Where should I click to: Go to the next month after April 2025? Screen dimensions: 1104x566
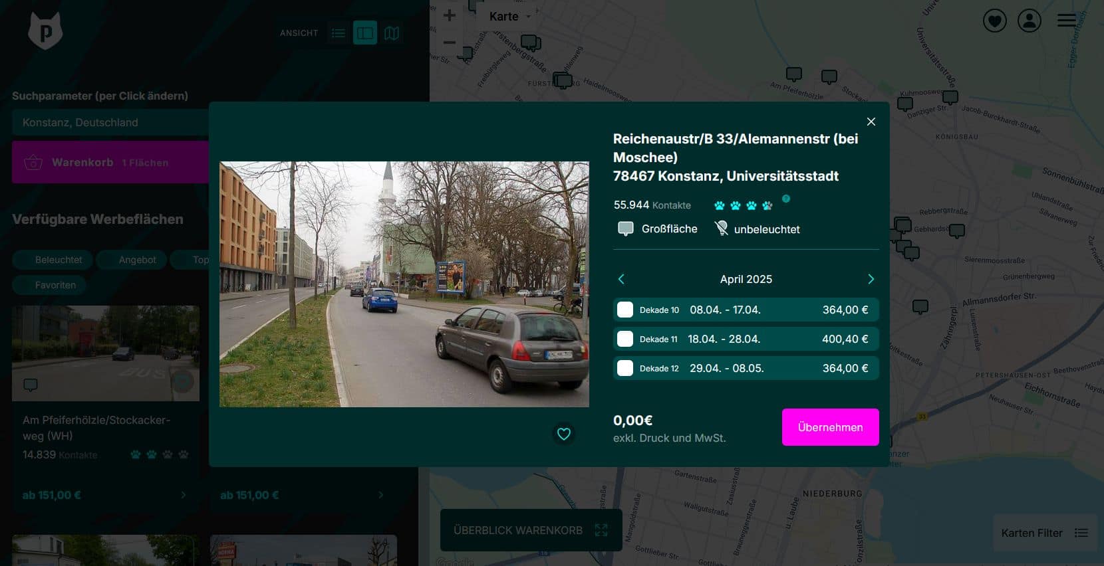[x=871, y=279]
